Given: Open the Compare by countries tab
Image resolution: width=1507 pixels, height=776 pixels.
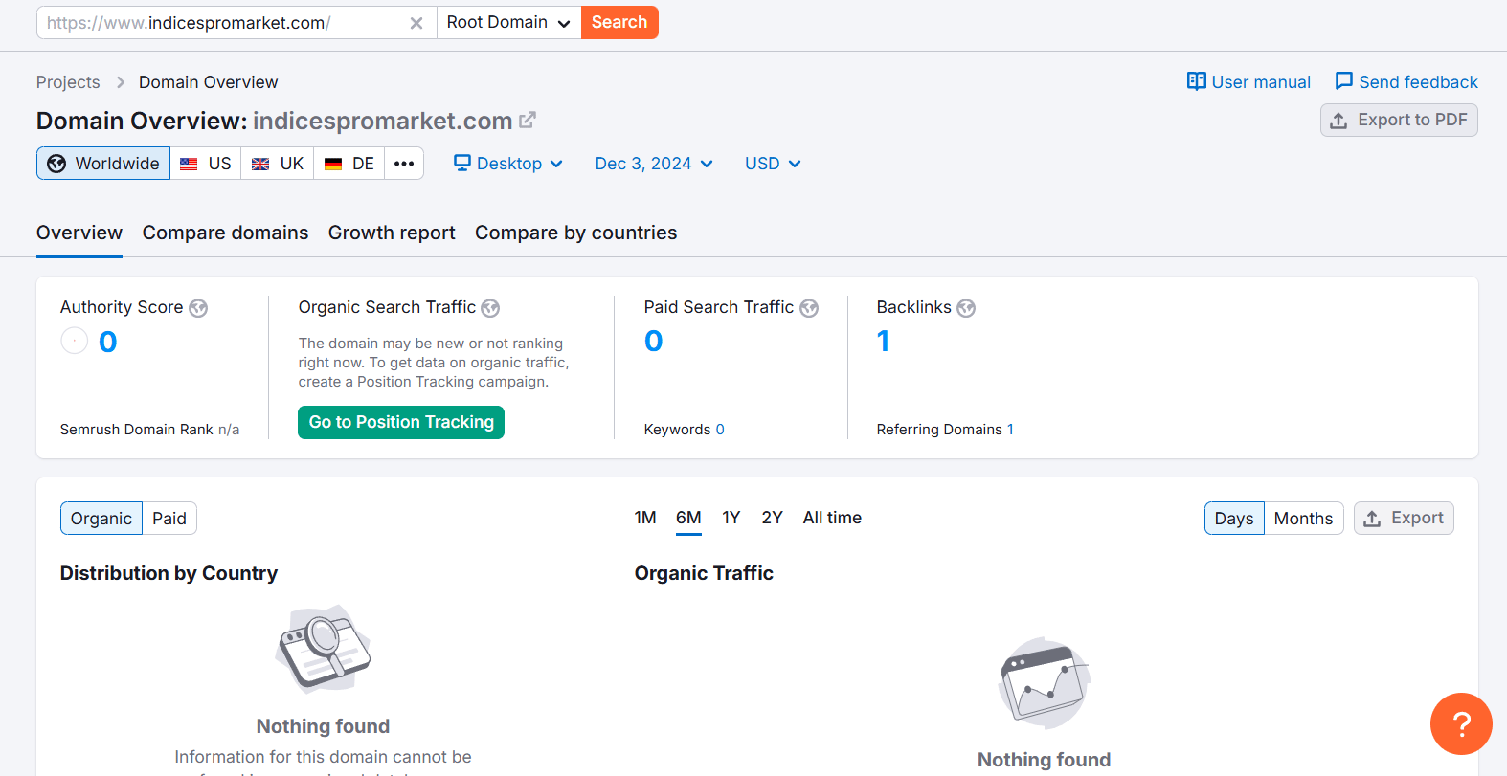Looking at the screenshot, I should 575,233.
